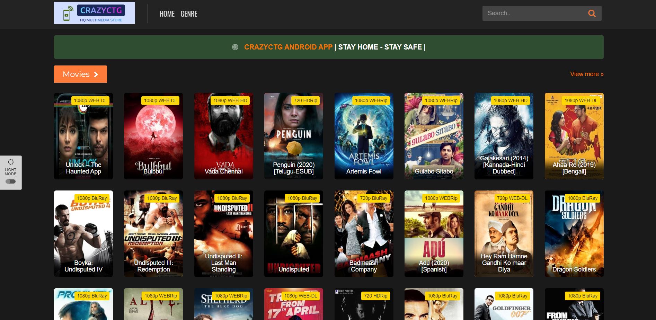656x320 pixels.
Task: Open the Bulbbul movie poster
Action: point(153,136)
